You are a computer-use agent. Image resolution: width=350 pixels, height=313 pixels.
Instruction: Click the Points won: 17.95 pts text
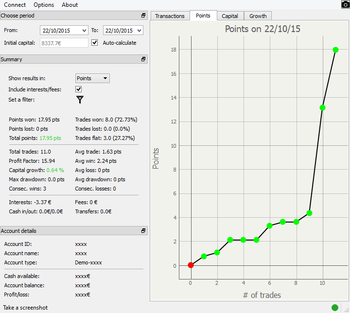[x=34, y=120]
